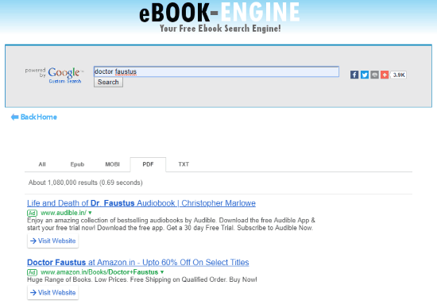Expand the www.audible.in dropdown arrow

click(x=90, y=213)
